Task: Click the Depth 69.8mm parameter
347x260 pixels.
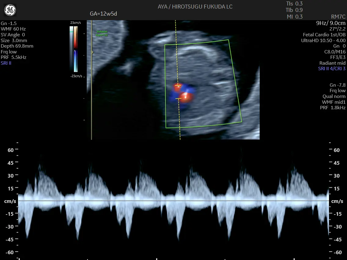Action: tap(17, 46)
